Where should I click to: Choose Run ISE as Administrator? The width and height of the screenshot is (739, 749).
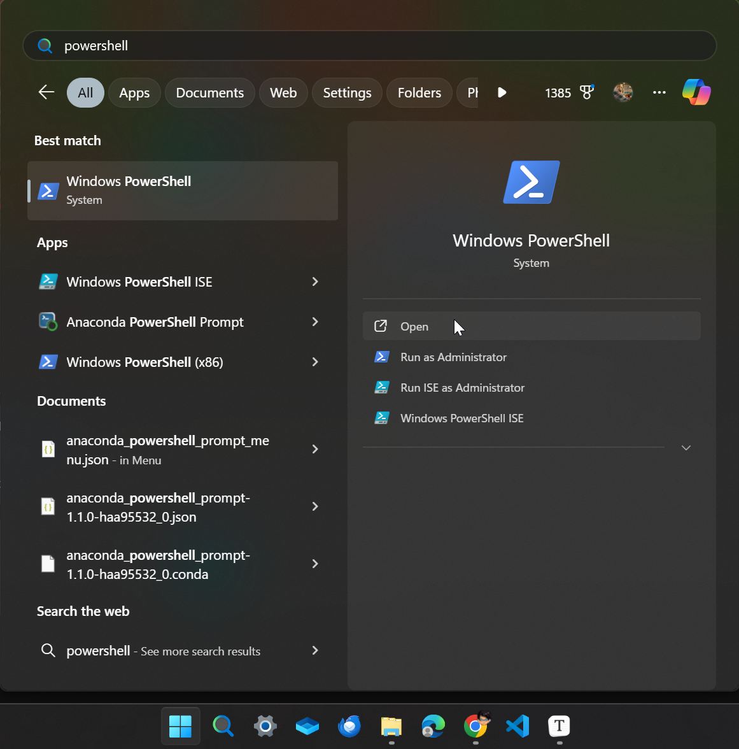pos(532,387)
